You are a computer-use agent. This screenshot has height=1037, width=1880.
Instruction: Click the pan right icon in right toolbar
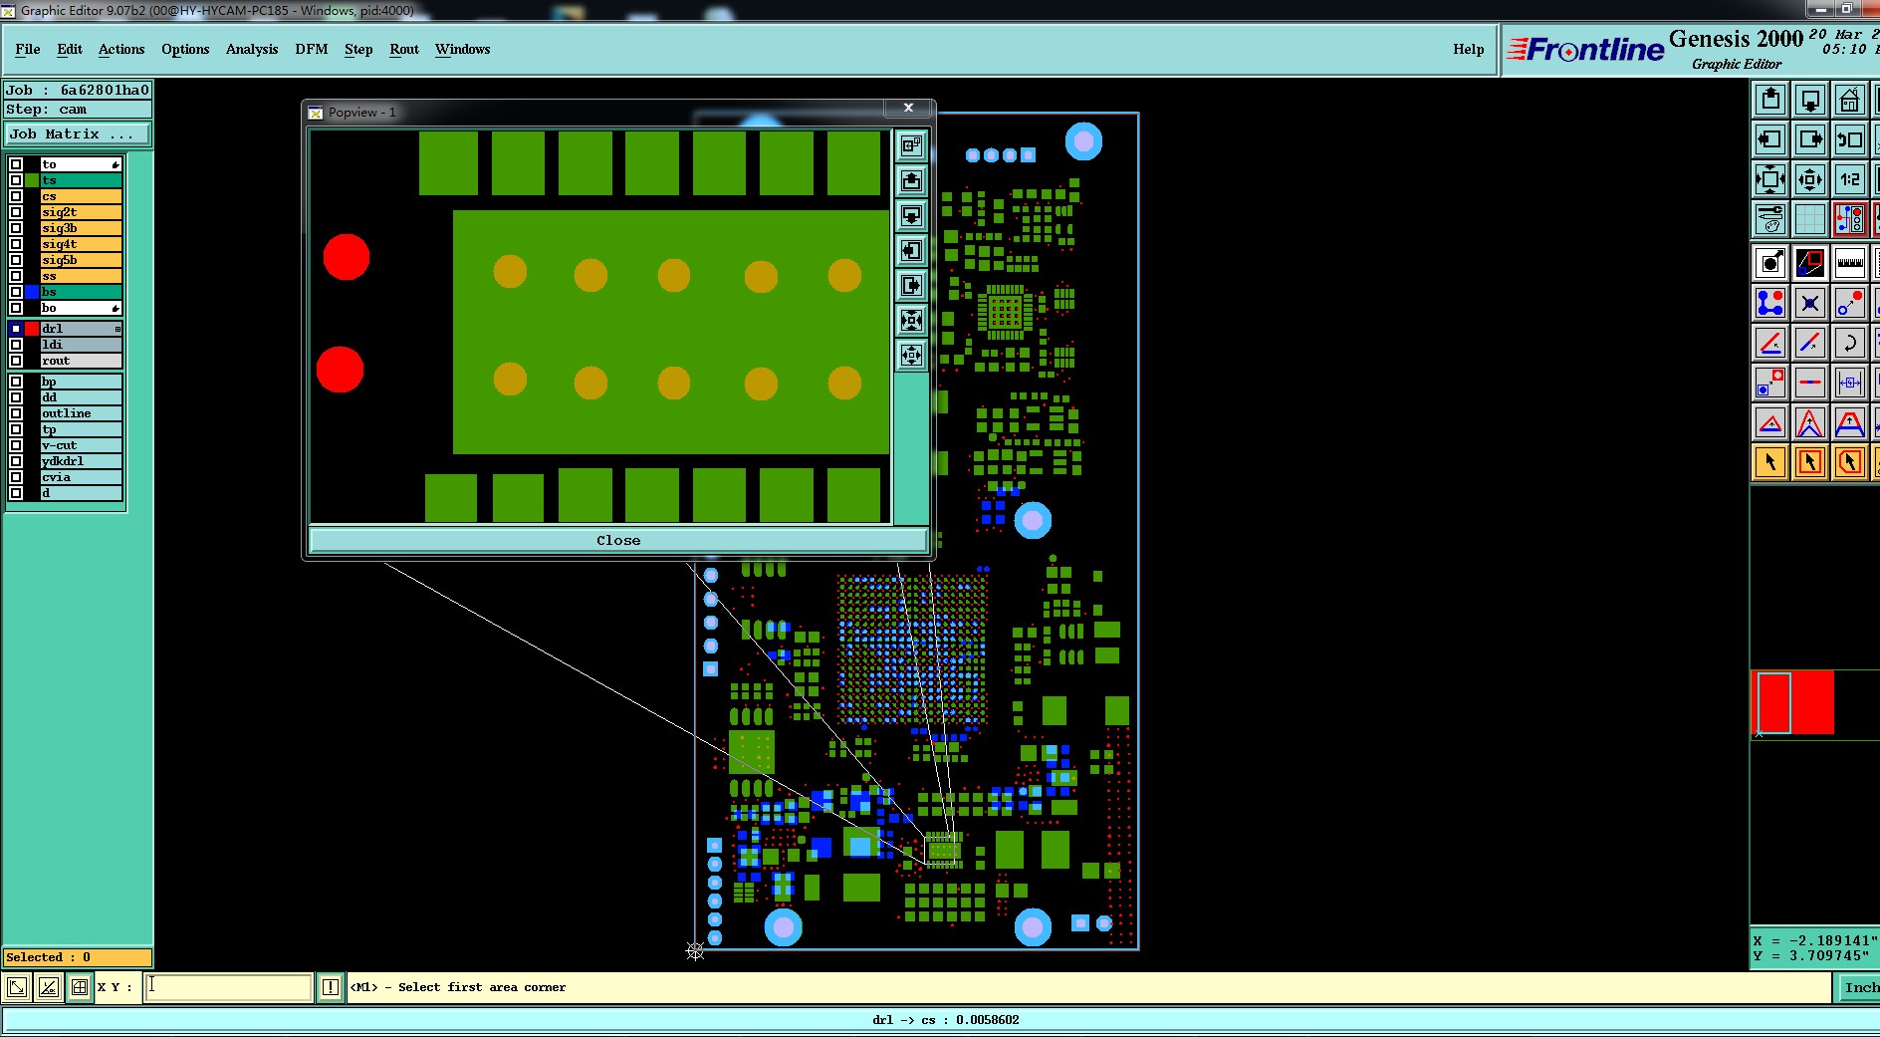[1810, 139]
